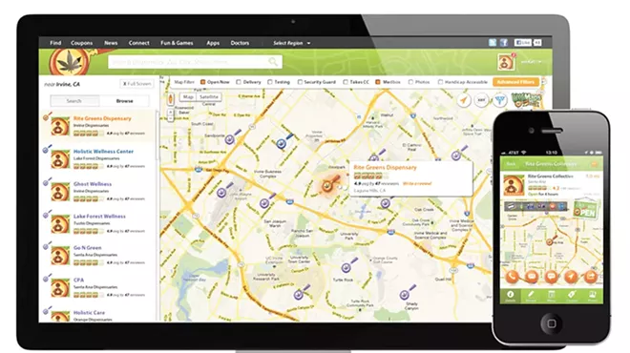Screen dimensions: 630x353
Task: Enable the Takes CC filter checkbox
Action: coord(346,82)
